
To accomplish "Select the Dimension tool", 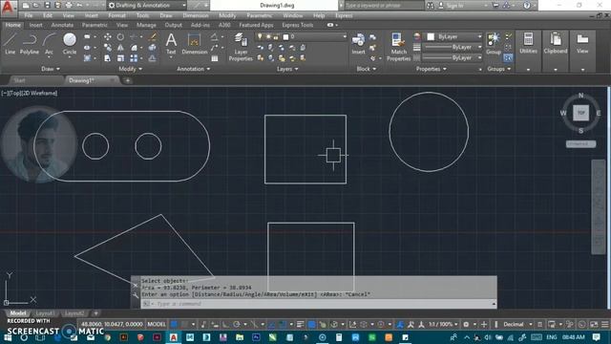I will tap(194, 43).
